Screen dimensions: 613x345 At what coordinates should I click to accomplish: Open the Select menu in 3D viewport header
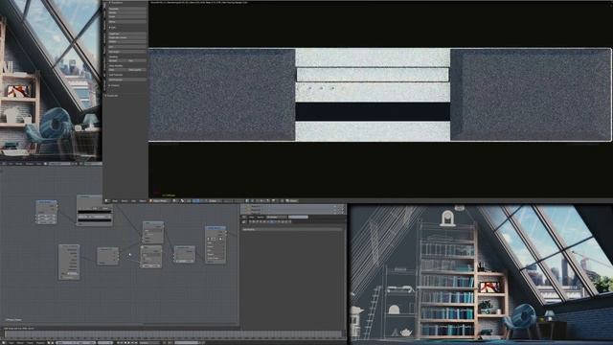tap(125, 200)
